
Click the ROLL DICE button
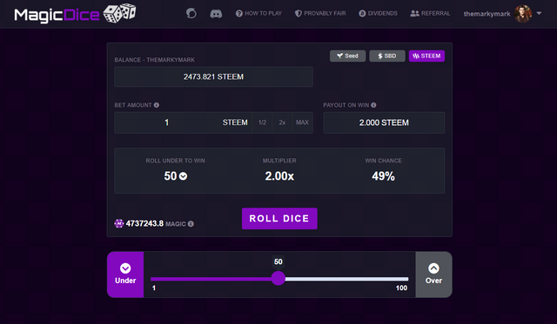(279, 218)
